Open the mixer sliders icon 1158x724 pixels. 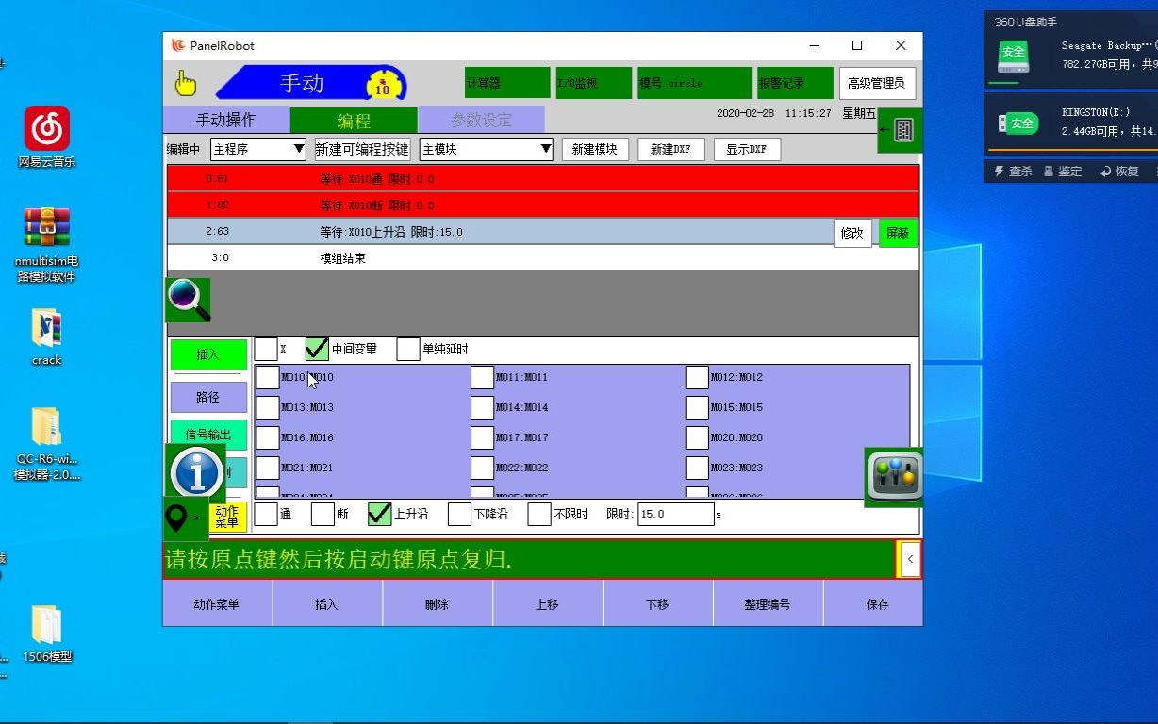pyautogui.click(x=894, y=476)
